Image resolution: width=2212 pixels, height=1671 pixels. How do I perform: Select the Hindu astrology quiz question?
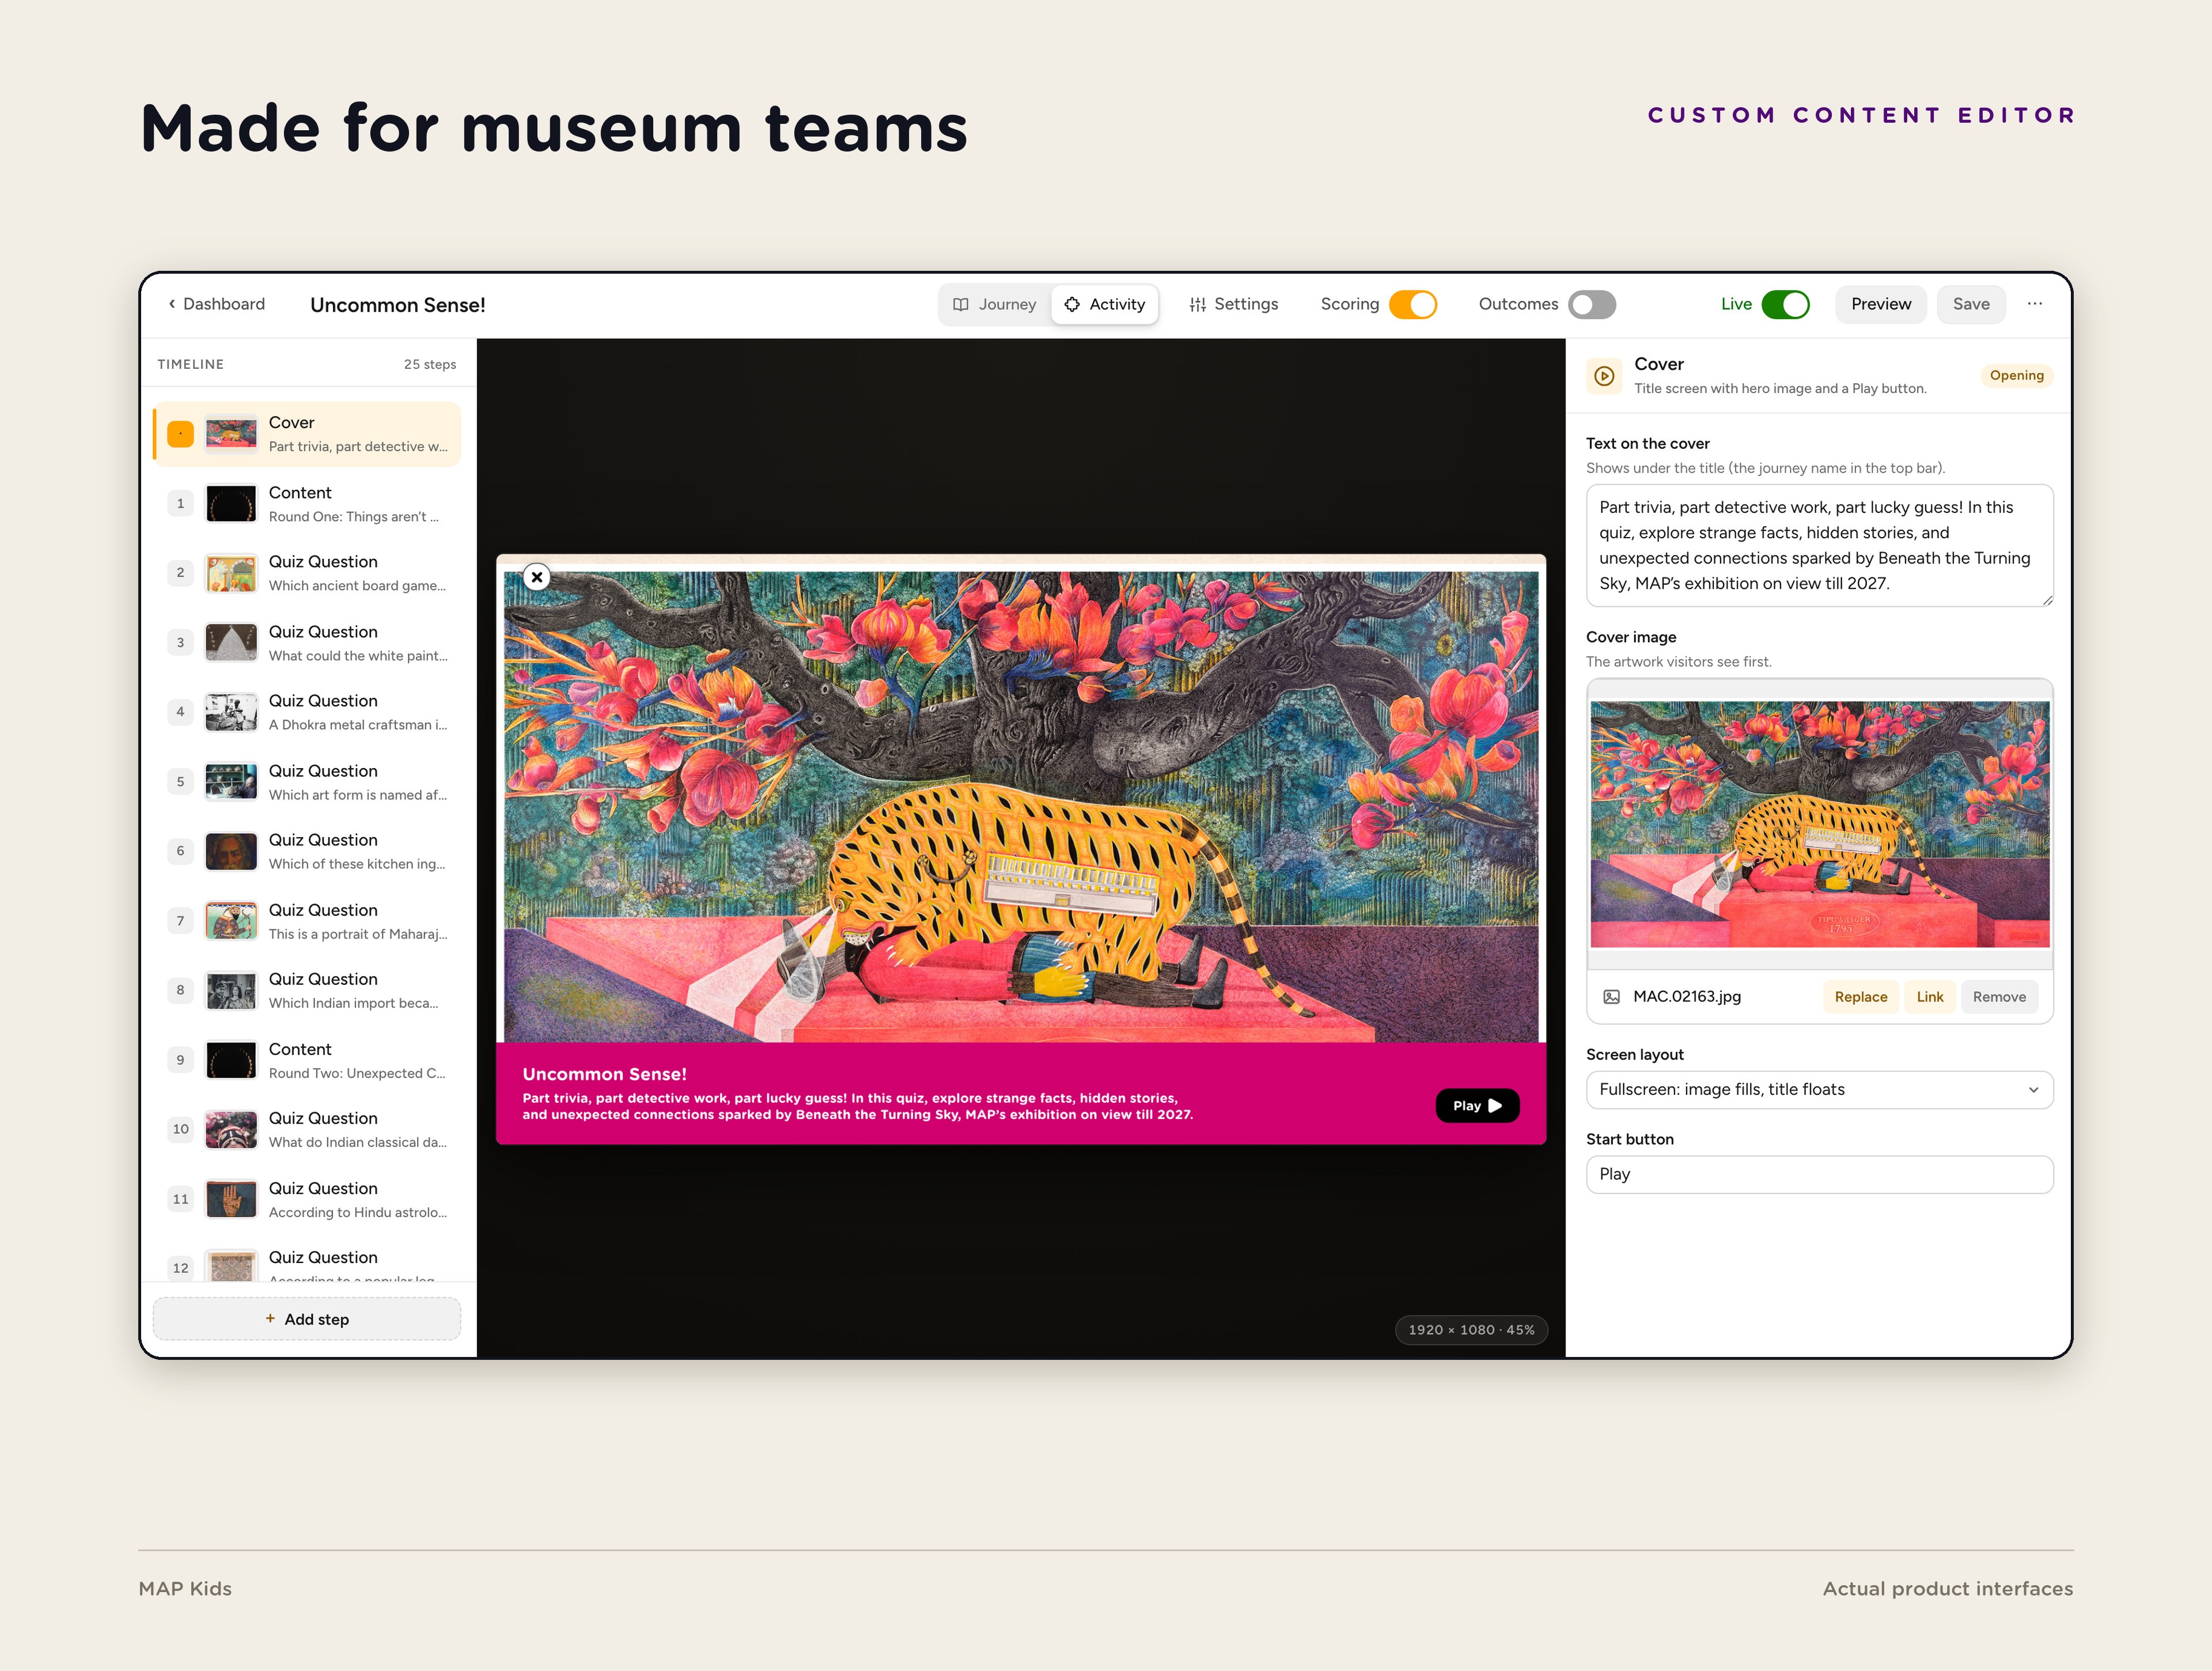307,1199
